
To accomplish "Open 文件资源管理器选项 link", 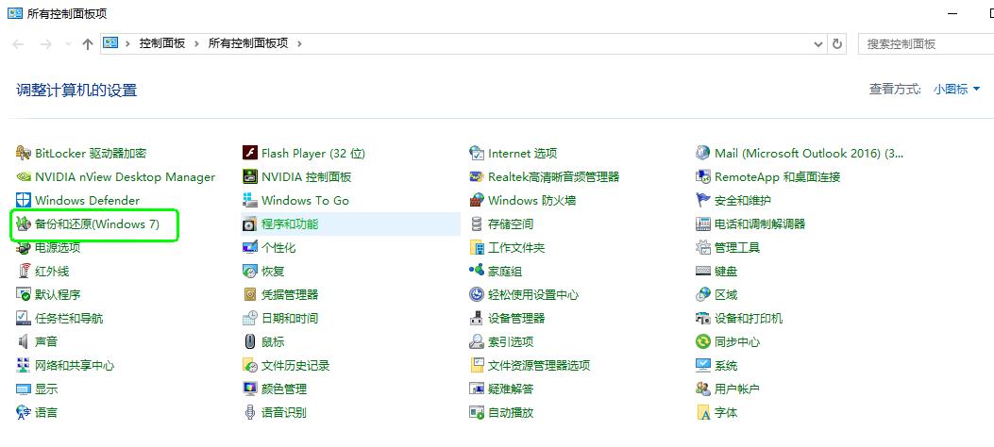I will tap(539, 365).
